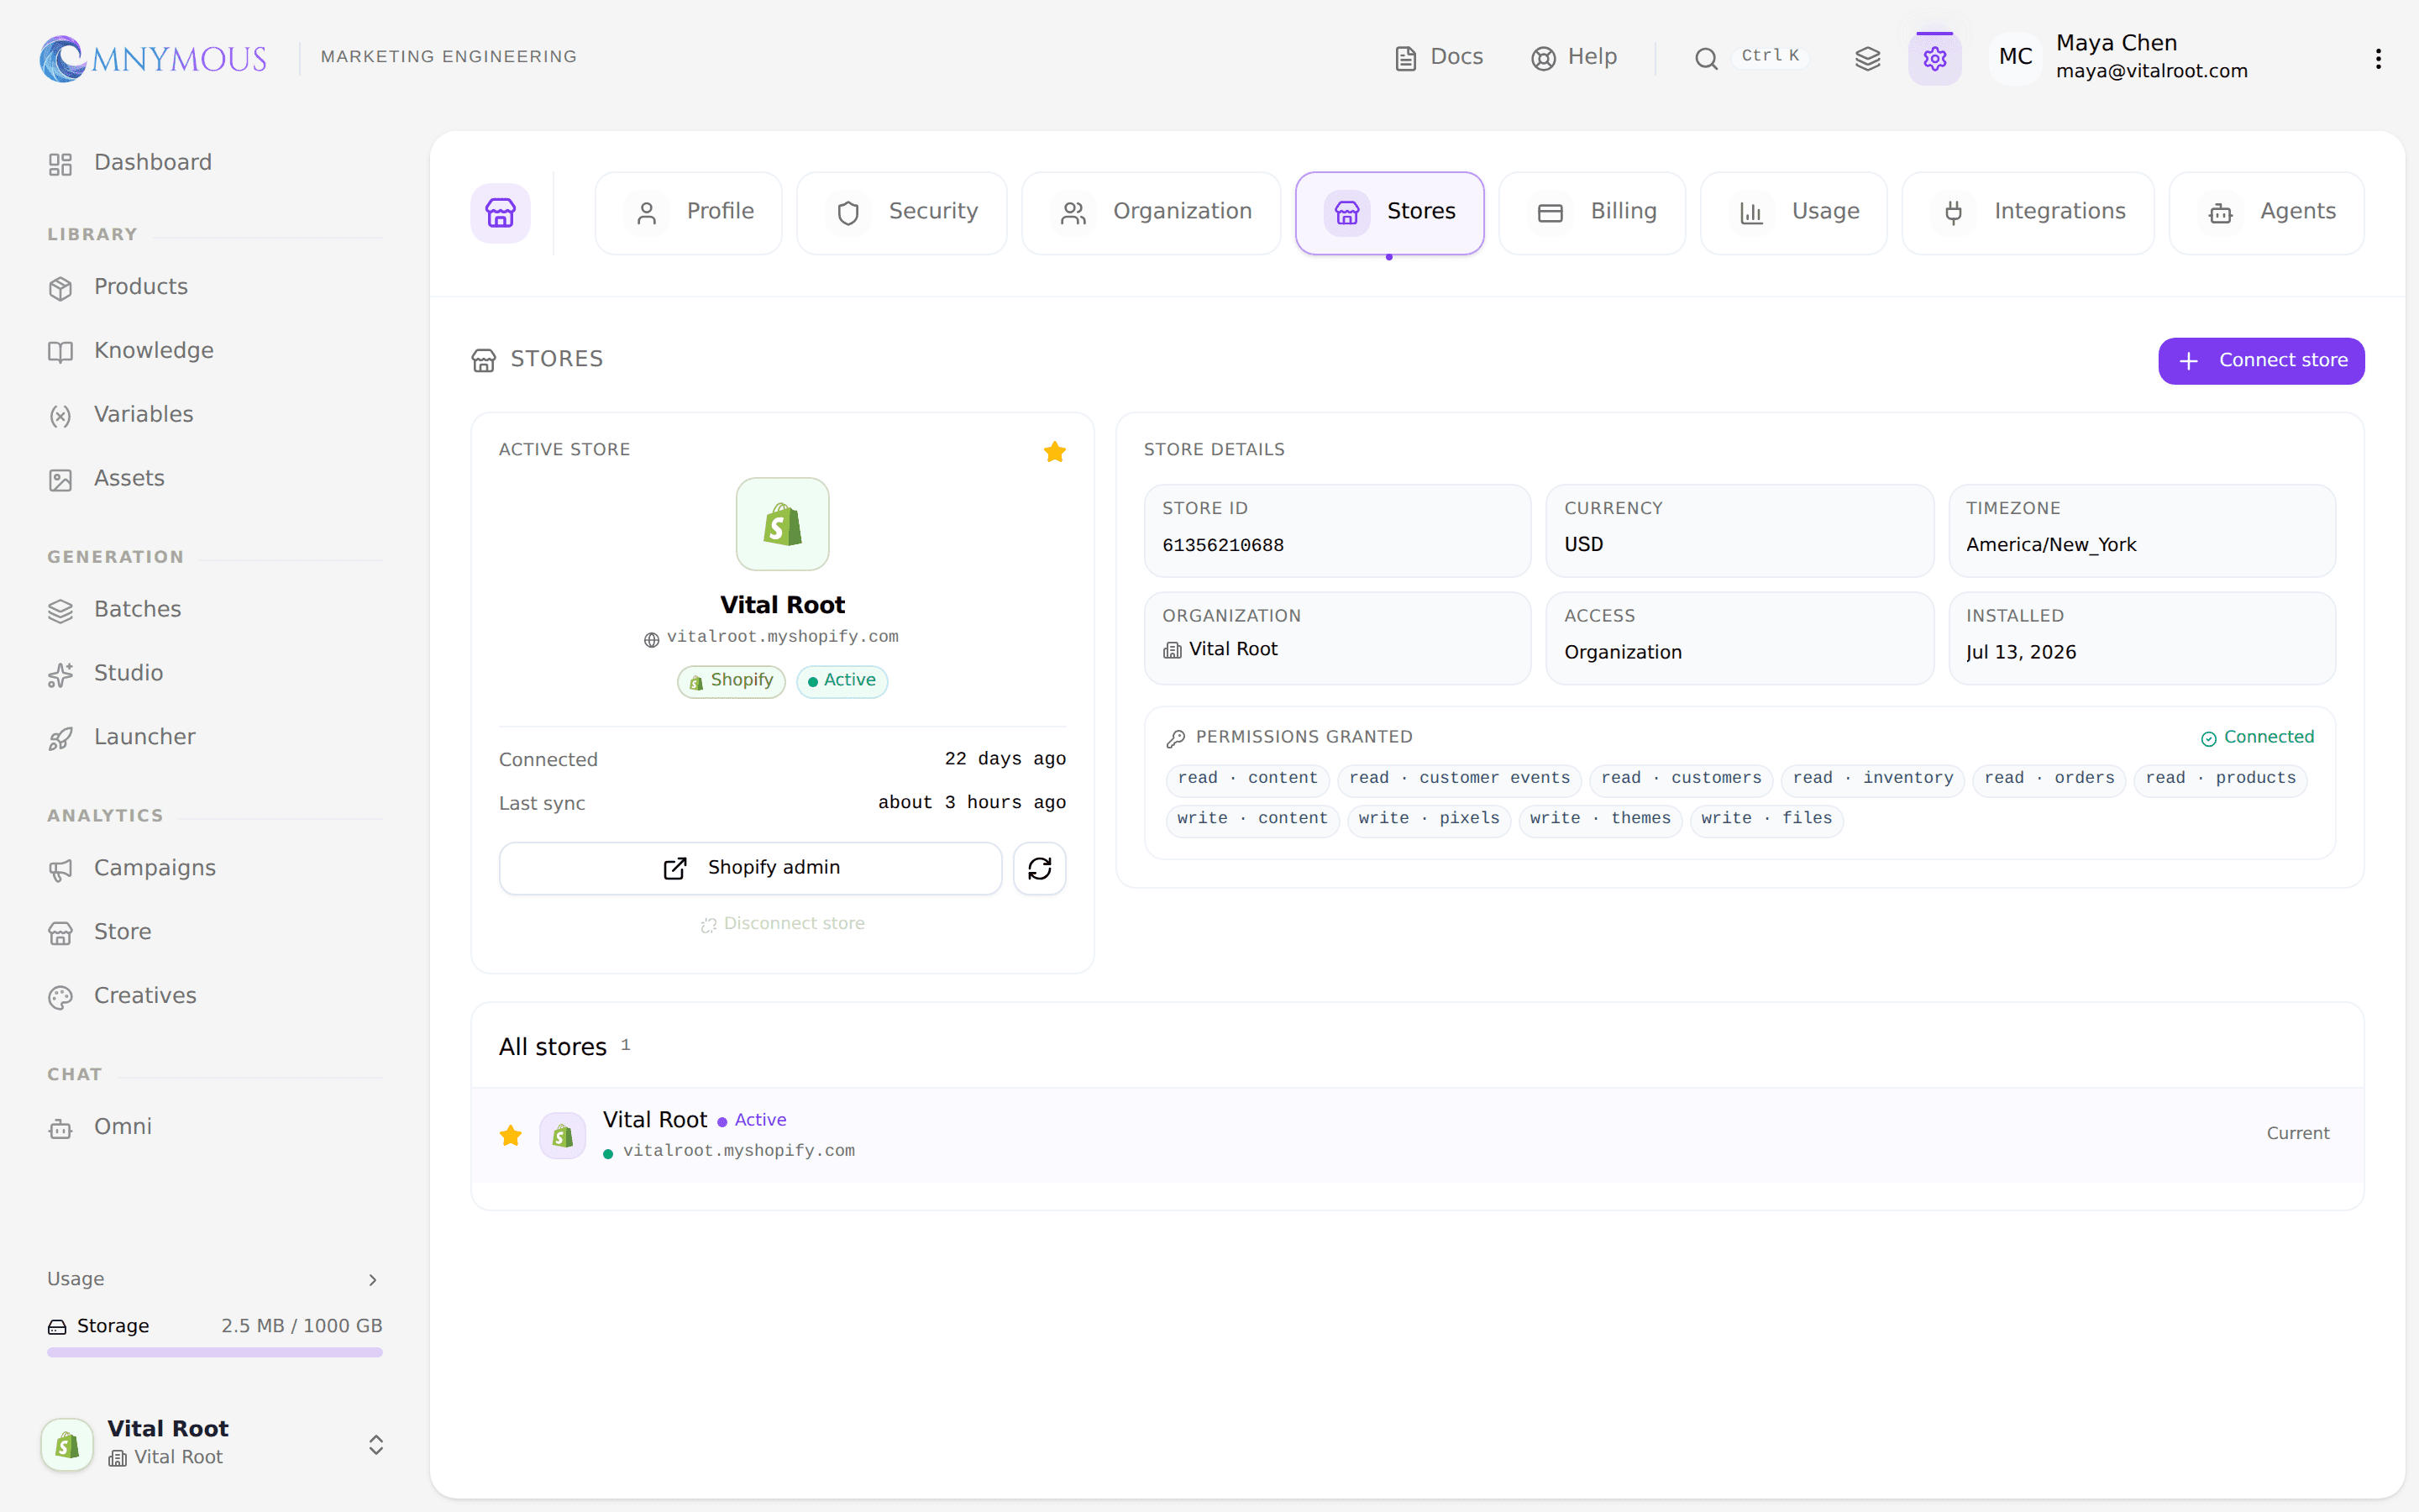This screenshot has height=1512, width=2419.
Task: Open the Vital Root store switcher
Action: [214, 1444]
